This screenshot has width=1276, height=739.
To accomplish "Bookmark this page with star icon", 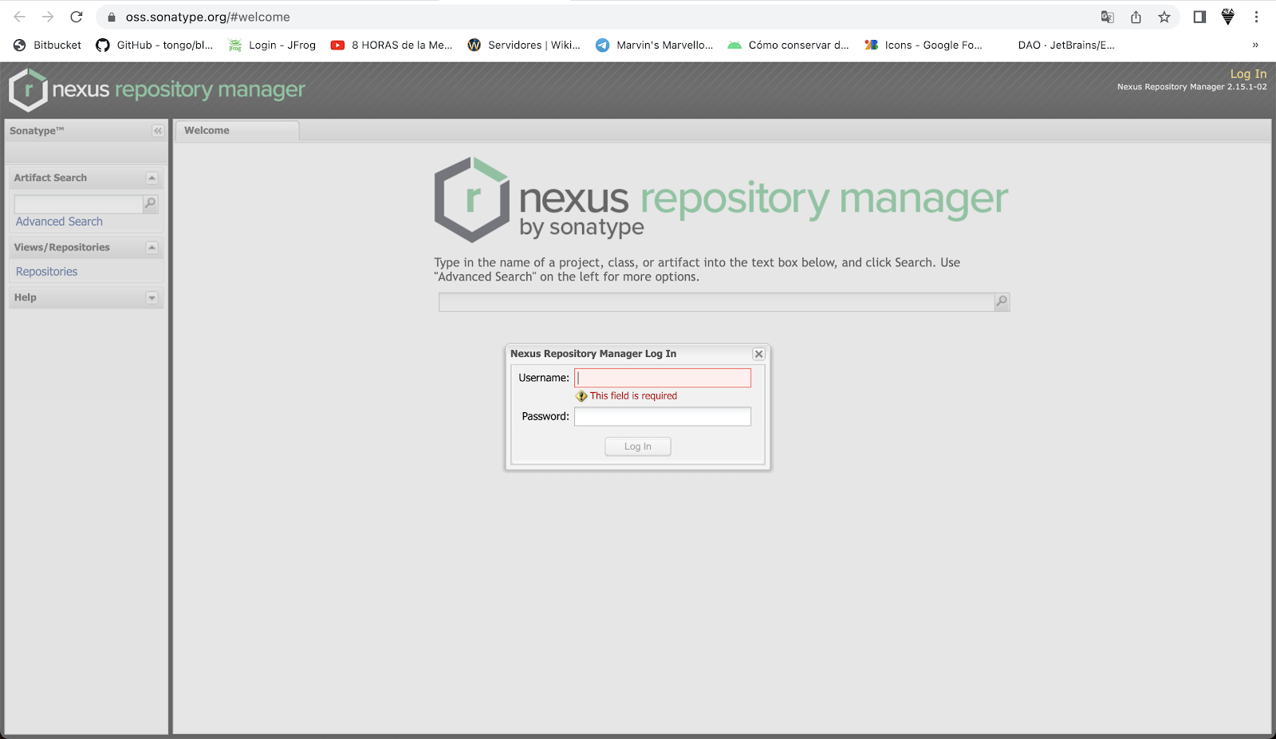I will pos(1164,17).
